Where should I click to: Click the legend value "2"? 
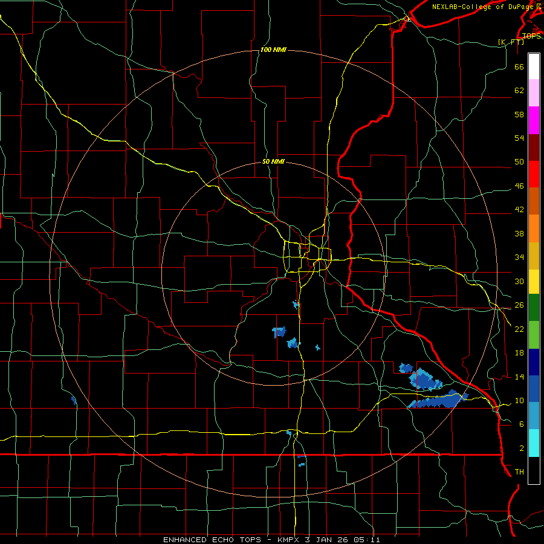point(522,448)
